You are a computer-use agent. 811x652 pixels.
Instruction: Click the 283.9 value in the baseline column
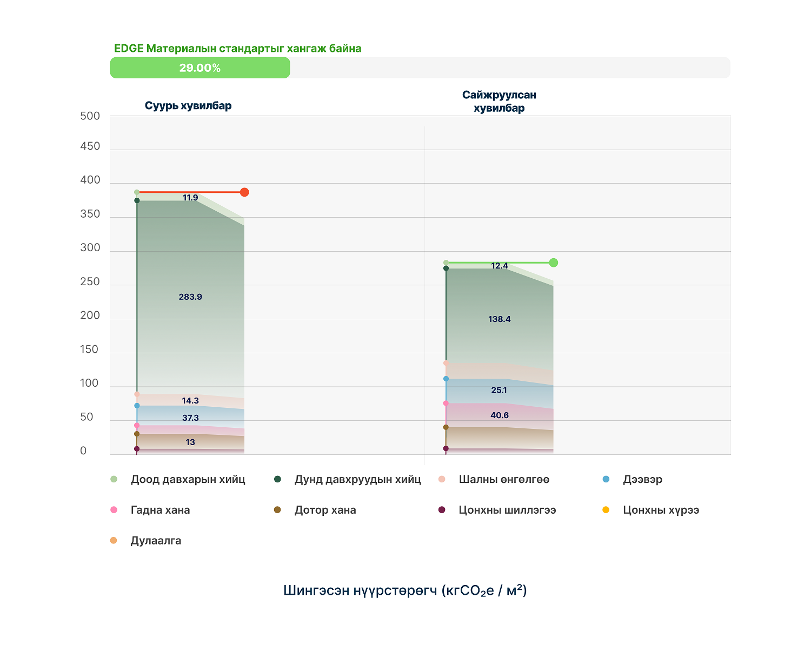(190, 297)
